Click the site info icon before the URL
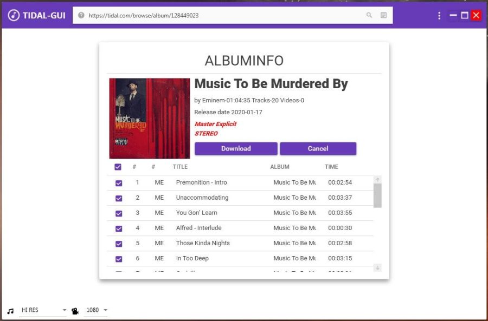The image size is (488, 321). (81, 15)
